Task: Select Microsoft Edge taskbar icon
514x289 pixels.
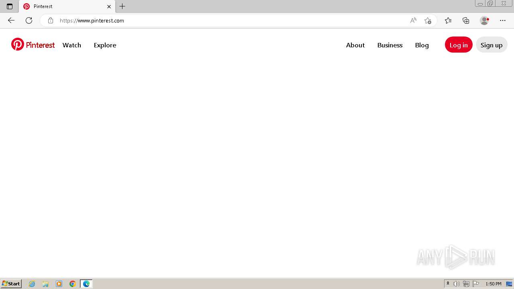Action: click(86, 284)
